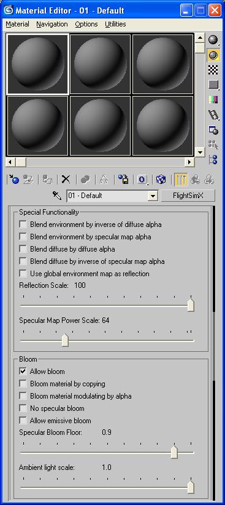Click sample slots scroll down arrow

click(200, 152)
